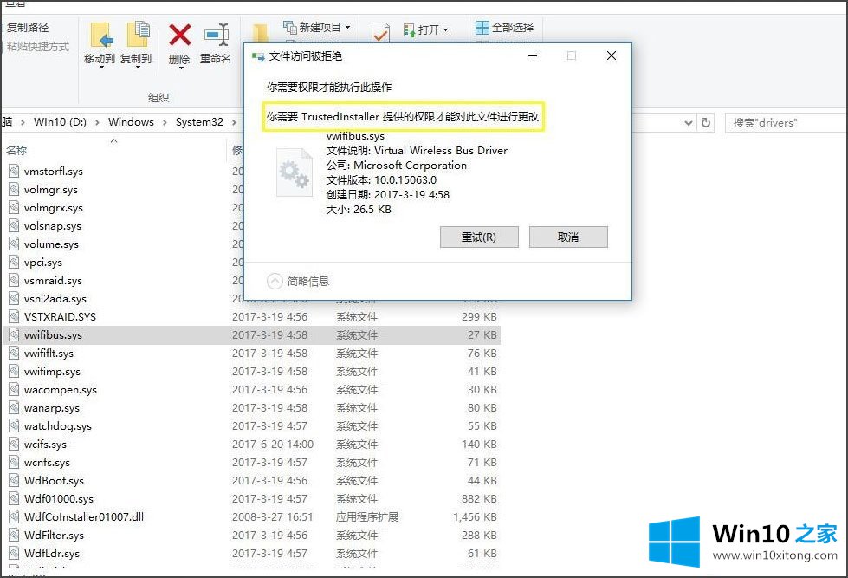Select volume.sys file
This screenshot has height=578, width=848.
tap(51, 244)
